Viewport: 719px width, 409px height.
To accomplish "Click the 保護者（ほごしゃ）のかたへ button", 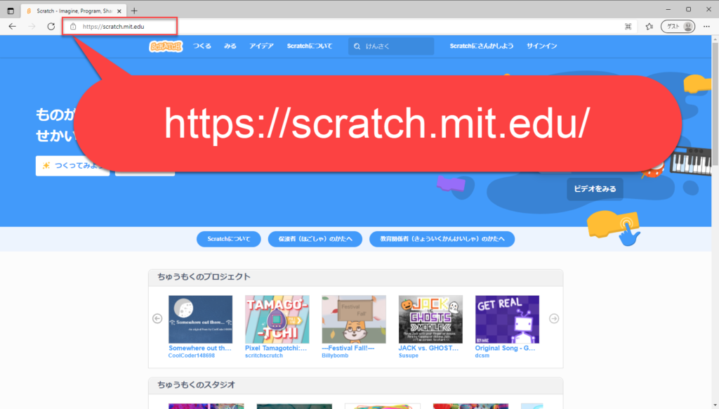I will tap(315, 239).
